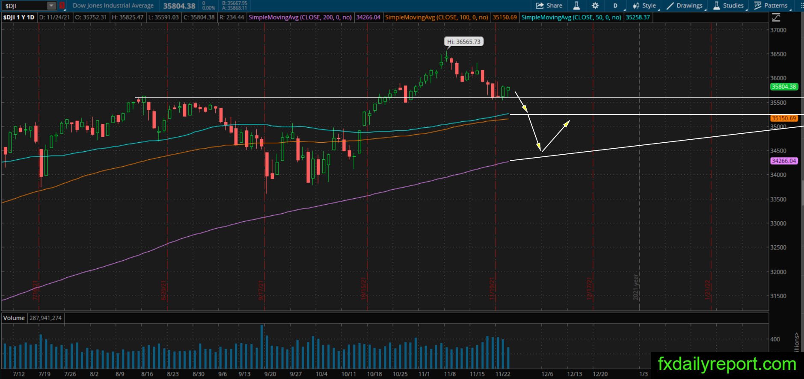Click the 35258.37 SMA 50 value in the header

click(638, 18)
